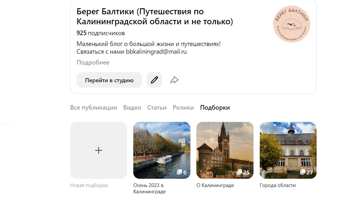Open Осень 2023 в Калининграде collection thumbnail
Screen dimensions: 340x199
(x=162, y=150)
